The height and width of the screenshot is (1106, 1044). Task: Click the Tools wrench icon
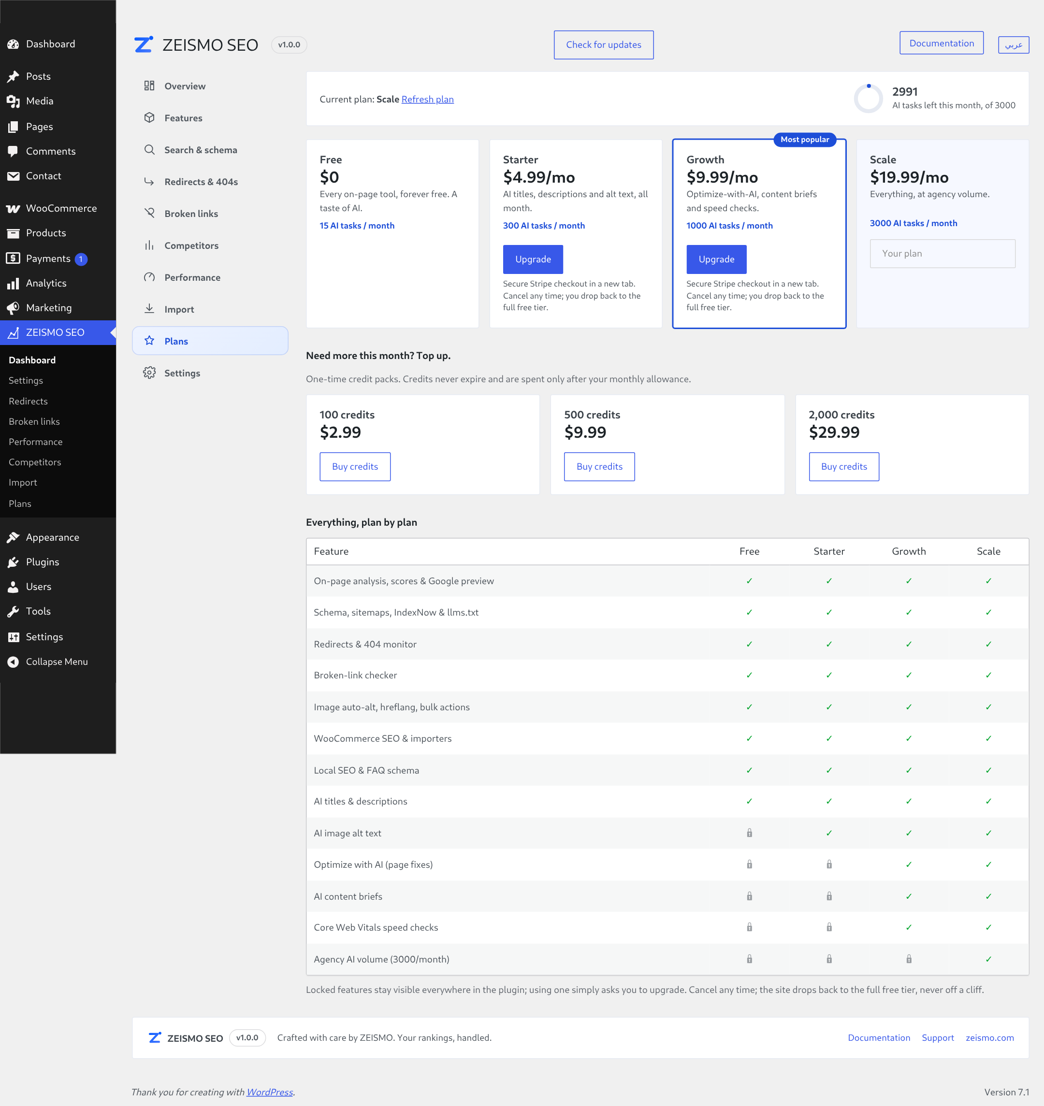(x=14, y=611)
